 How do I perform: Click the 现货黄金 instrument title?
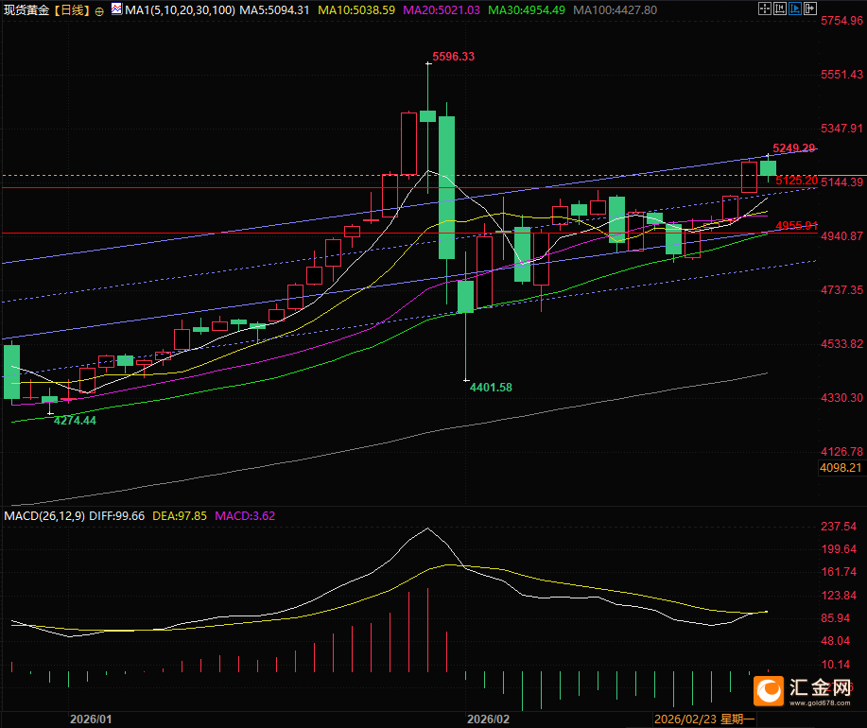(26, 10)
